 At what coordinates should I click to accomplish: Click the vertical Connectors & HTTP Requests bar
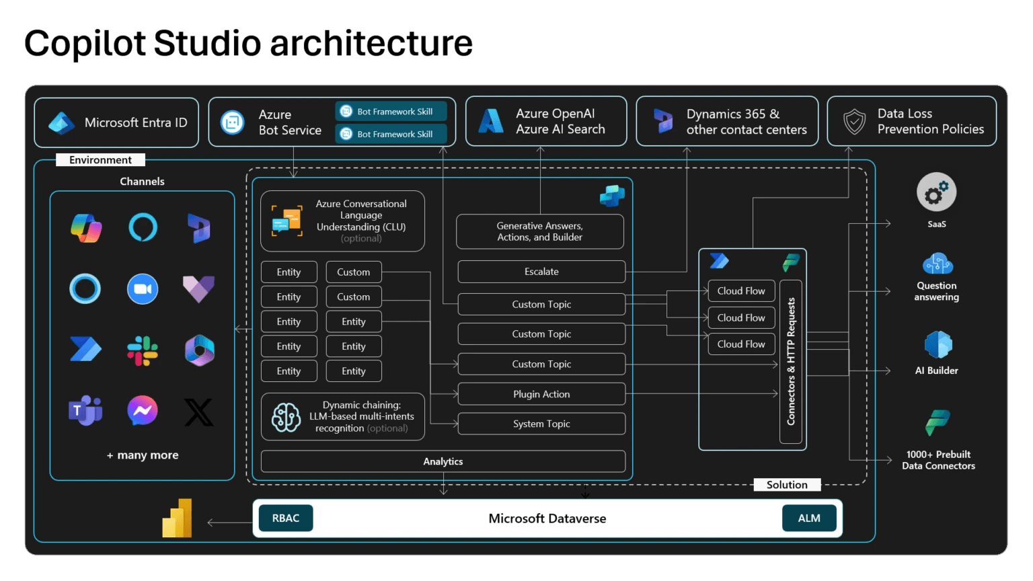791,362
